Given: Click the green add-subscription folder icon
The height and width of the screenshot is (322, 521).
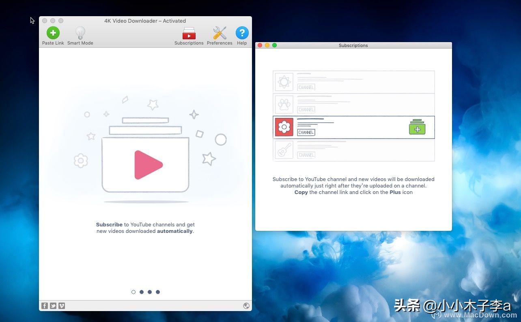Looking at the screenshot, I should coord(417,127).
